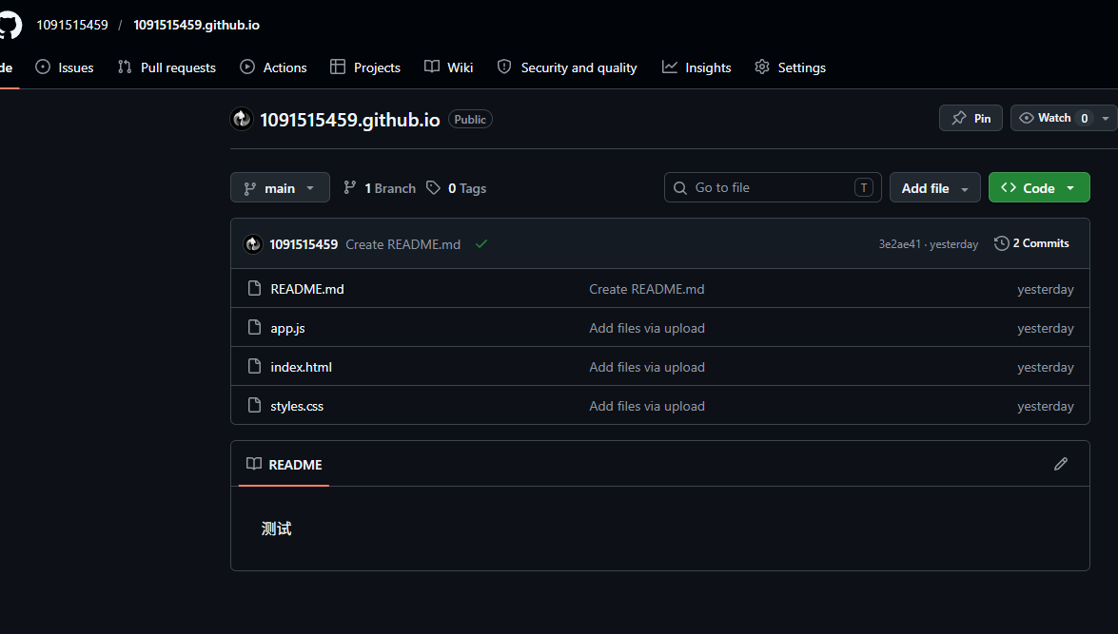Edit README with the pencil icon
1118x634 pixels.
tap(1061, 465)
